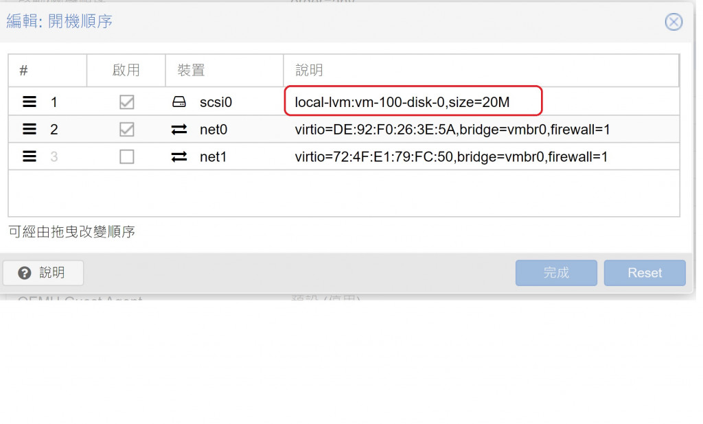Select the net0 device name
Screen dimensions: 703x424
tap(214, 130)
